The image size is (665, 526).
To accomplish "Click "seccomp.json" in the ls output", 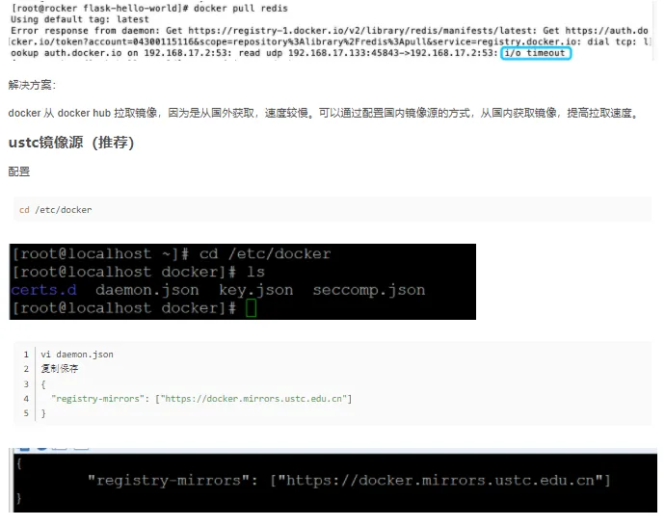I will coord(368,290).
